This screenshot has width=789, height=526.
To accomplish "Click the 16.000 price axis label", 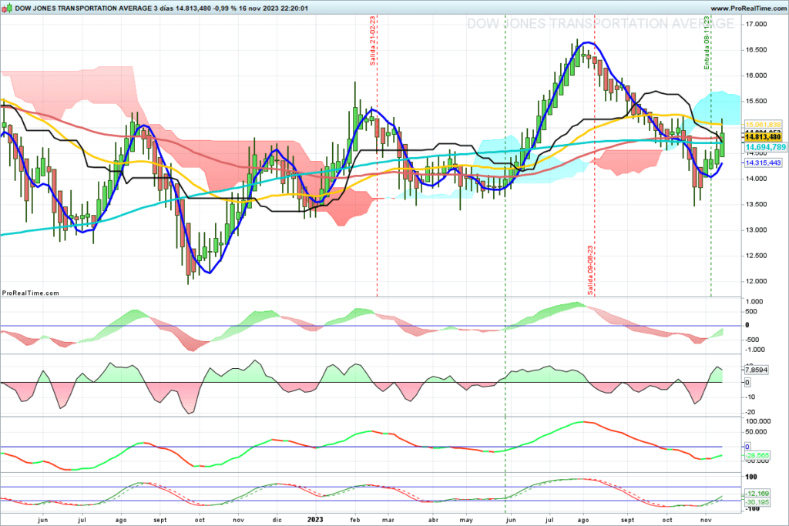I will coord(757,75).
